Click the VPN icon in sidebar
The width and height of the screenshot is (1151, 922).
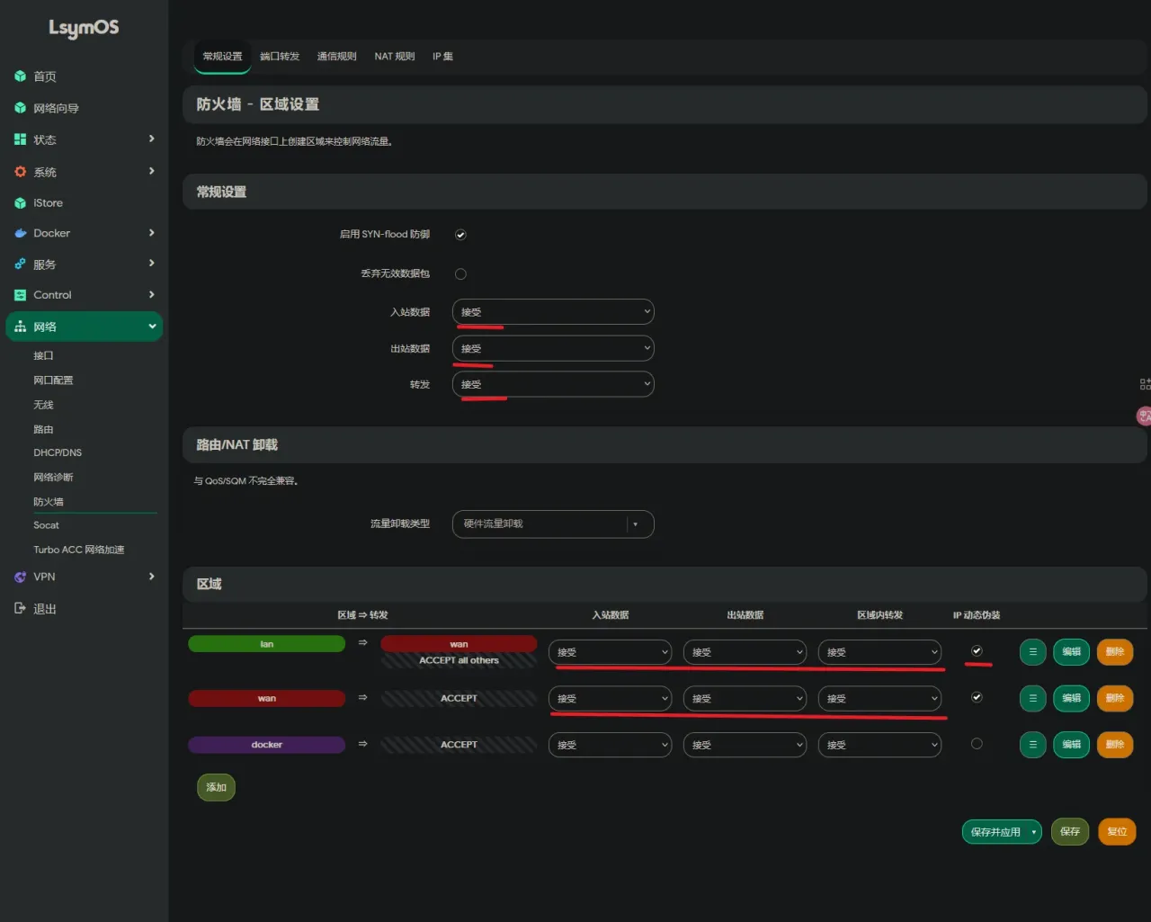(20, 577)
